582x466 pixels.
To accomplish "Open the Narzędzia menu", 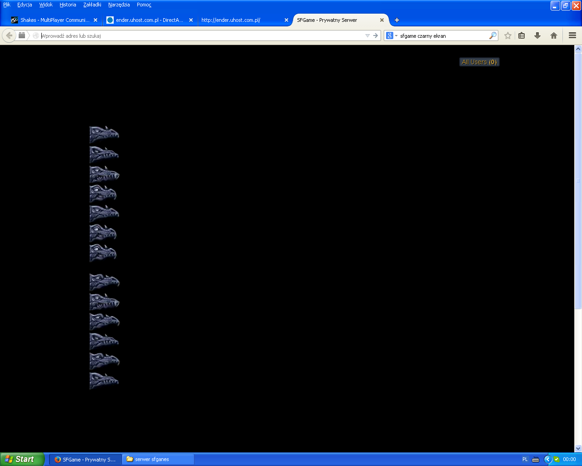I will (x=119, y=5).
